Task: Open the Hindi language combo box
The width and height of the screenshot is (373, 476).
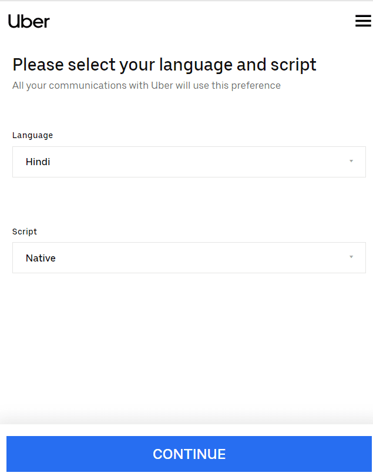Action: [189, 162]
